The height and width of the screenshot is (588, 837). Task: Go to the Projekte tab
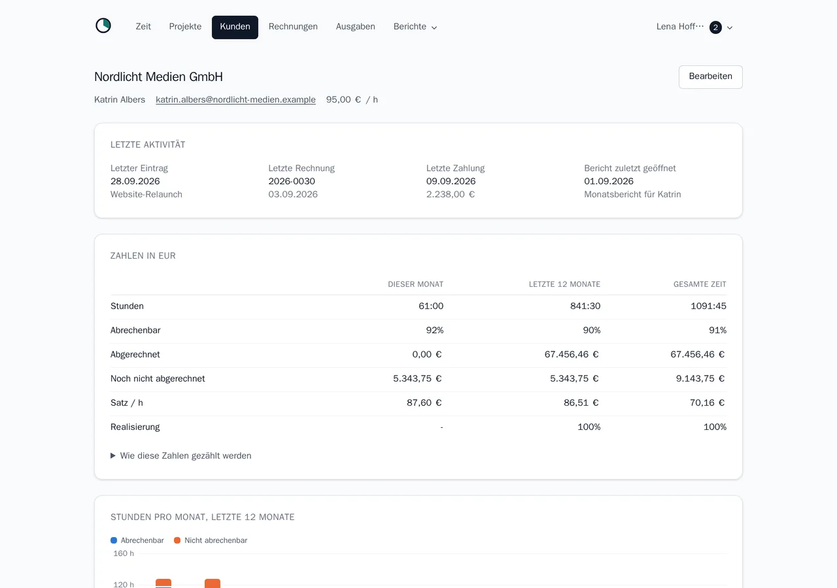(x=185, y=27)
